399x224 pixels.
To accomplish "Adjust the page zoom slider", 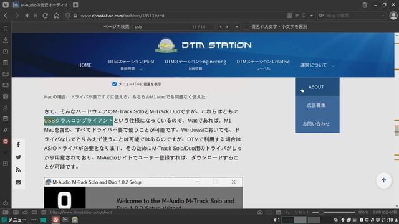I will click(334, 212).
